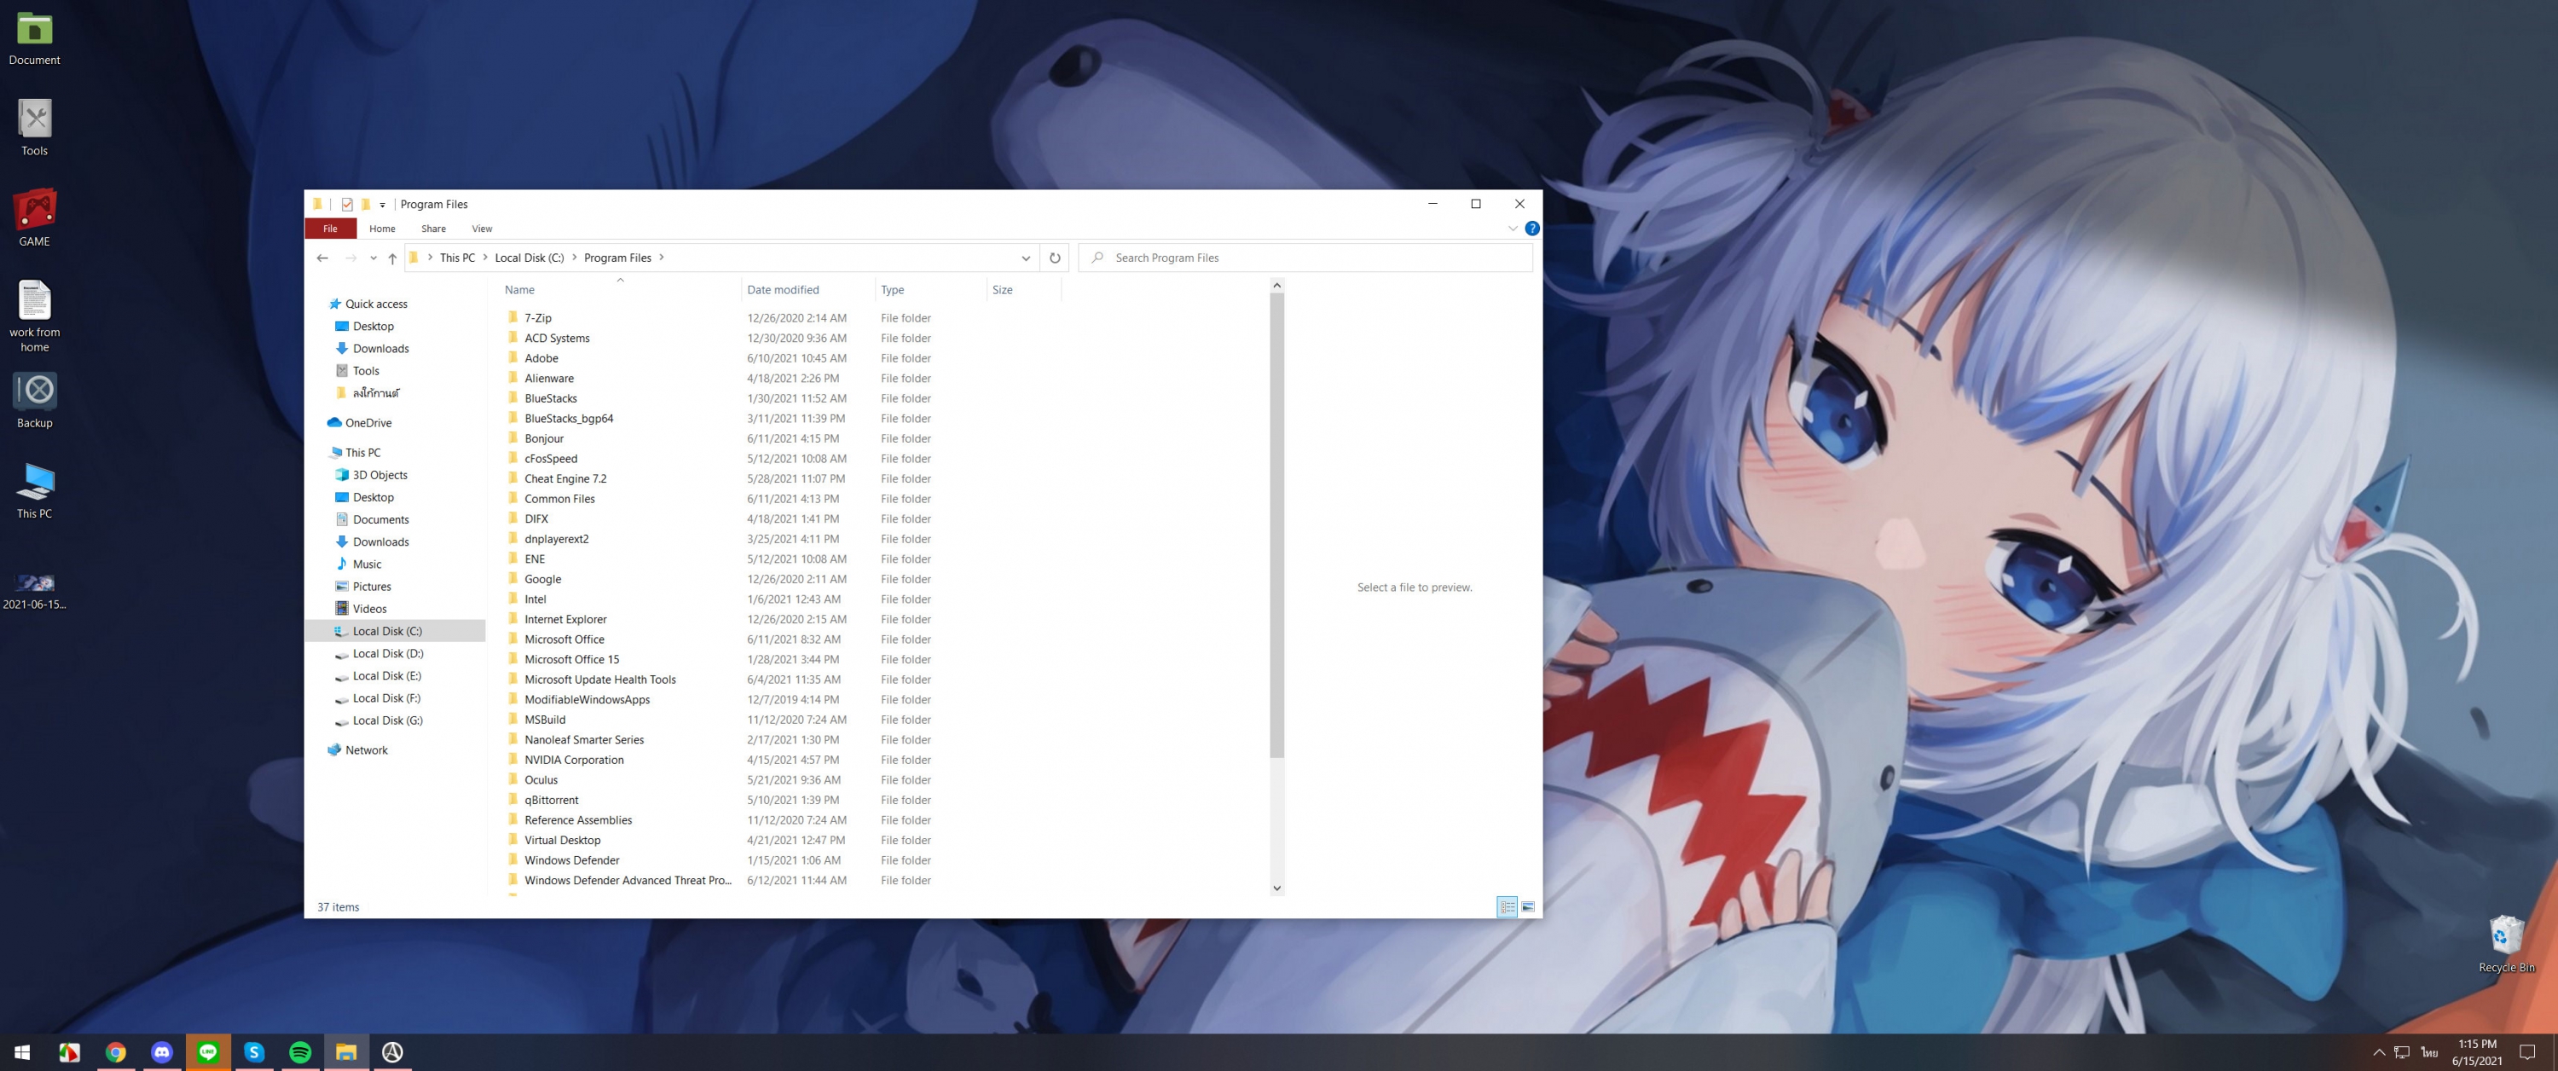Open the Help question mark icon
Viewport: 2558px width, 1071px height.
pyautogui.click(x=1532, y=229)
